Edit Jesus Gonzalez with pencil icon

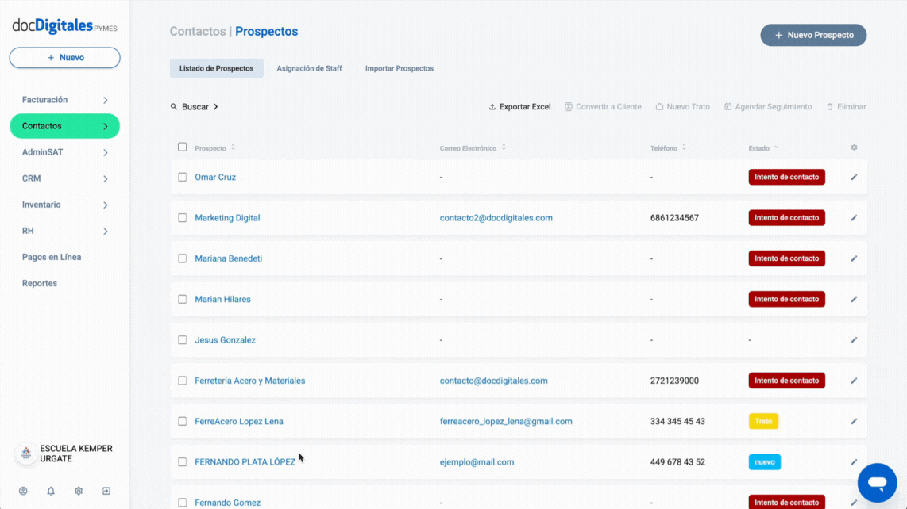coord(855,339)
